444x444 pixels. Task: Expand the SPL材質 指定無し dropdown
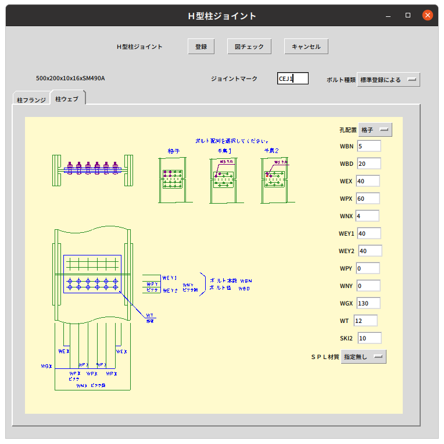364,357
